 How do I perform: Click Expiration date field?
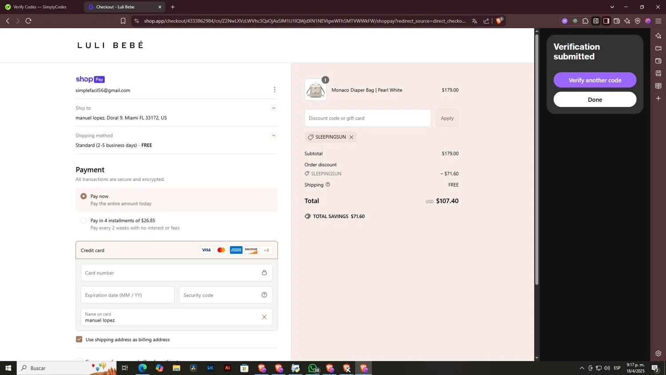127,295
